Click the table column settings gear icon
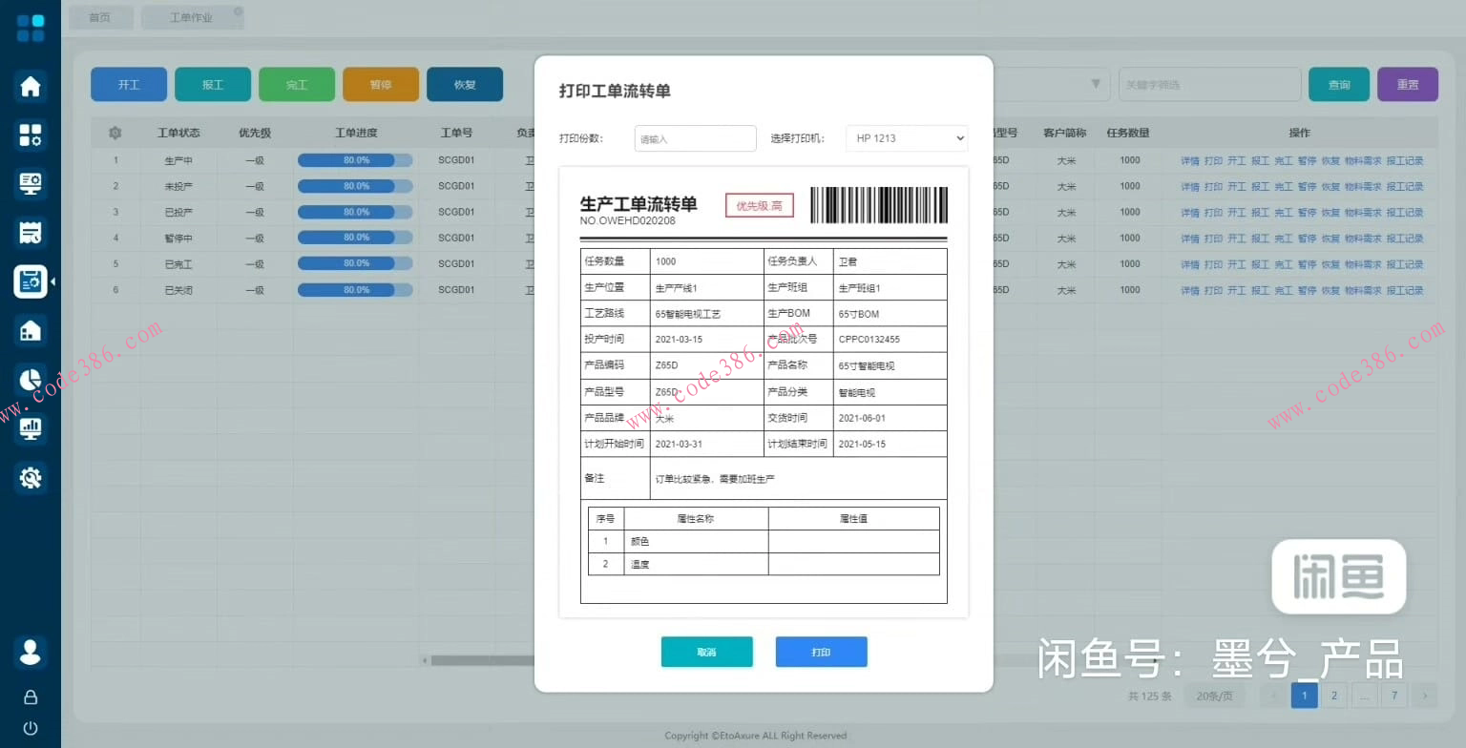The width and height of the screenshot is (1466, 748). point(115,133)
